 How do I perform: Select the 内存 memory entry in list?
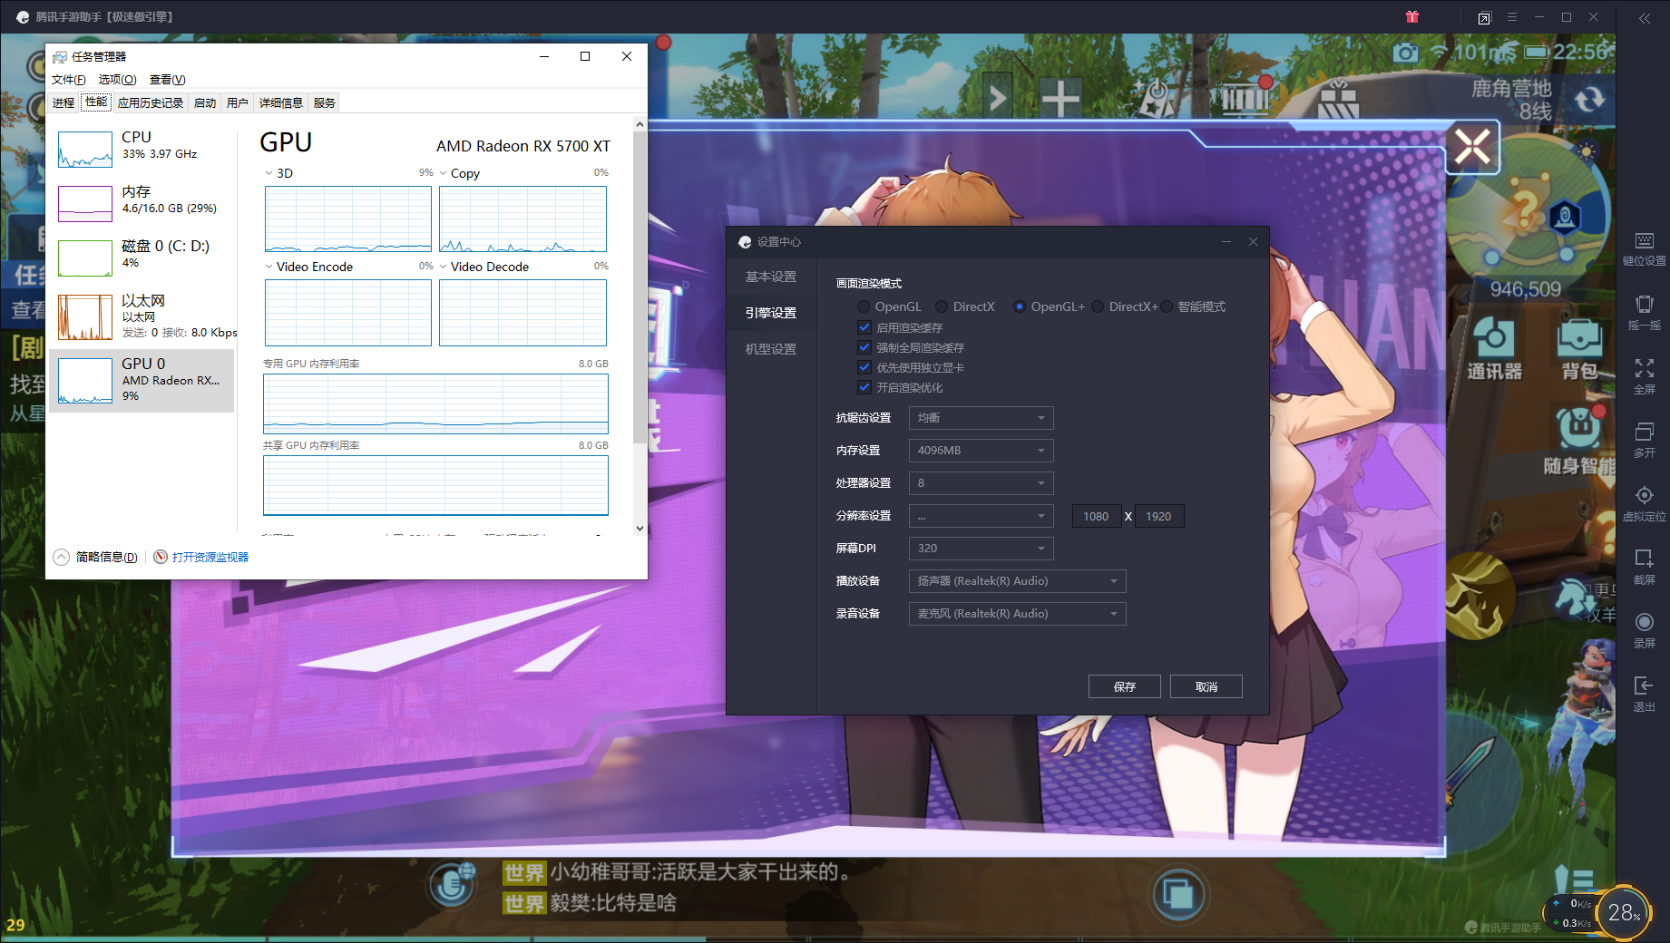click(x=142, y=203)
